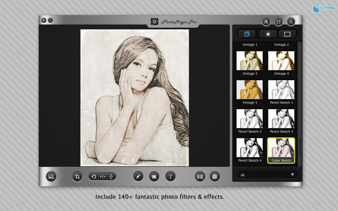Click the sketched photo on the canvas
338x211 pixels.
tap(135, 98)
